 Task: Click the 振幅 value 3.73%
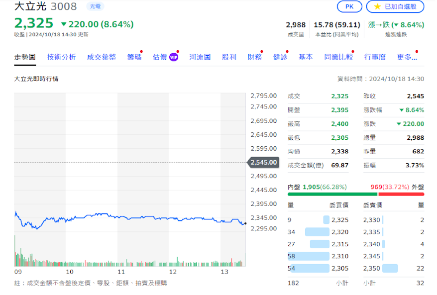[415, 165]
